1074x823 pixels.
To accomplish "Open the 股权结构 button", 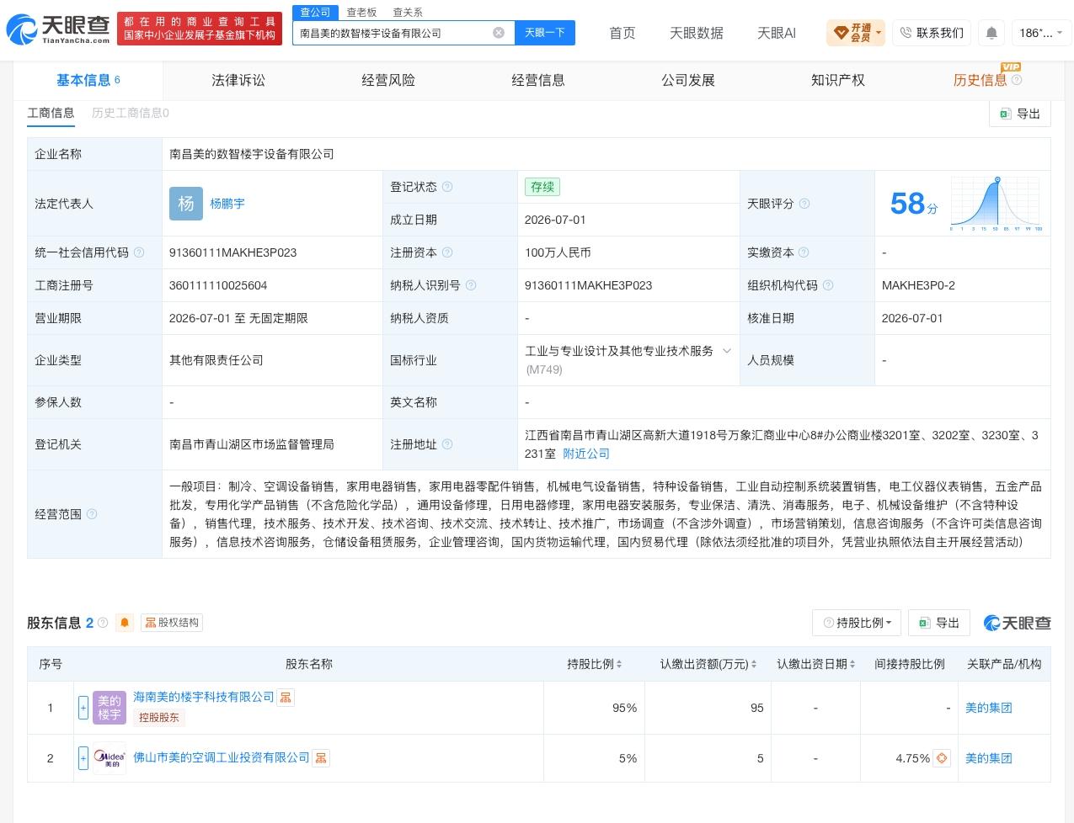I will pos(172,623).
